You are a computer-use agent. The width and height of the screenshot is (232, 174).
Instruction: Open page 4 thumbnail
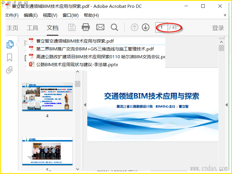point(47,97)
